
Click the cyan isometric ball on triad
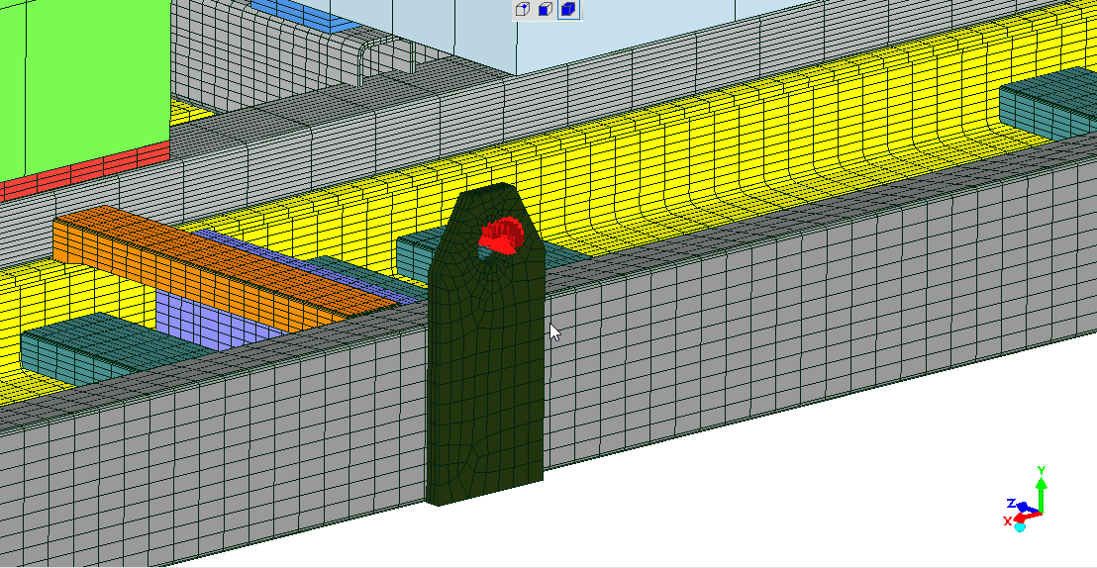pos(1020,526)
